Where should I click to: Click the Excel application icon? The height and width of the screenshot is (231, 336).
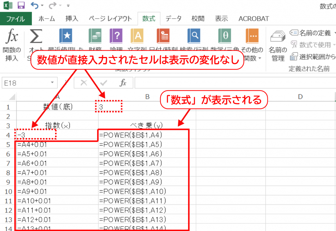click(x=8, y=5)
